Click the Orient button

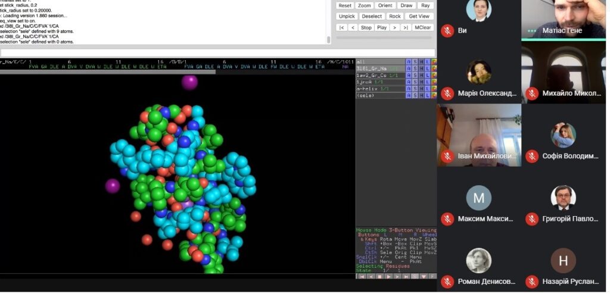(385, 5)
